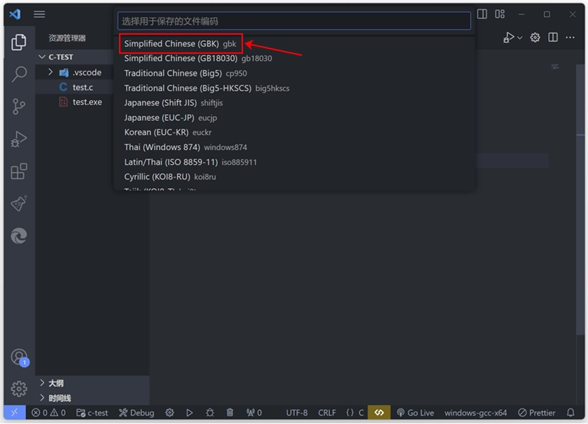Open the Extensions view
588x424 pixels.
[18, 171]
